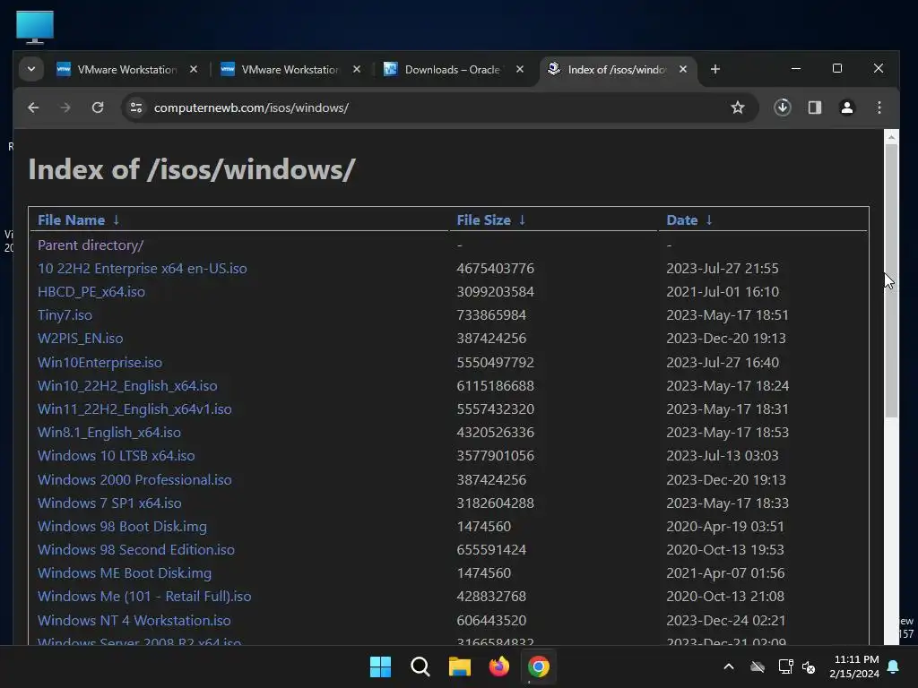Open the muted volume tray icon
Image resolution: width=918 pixels, height=688 pixels.
point(810,666)
